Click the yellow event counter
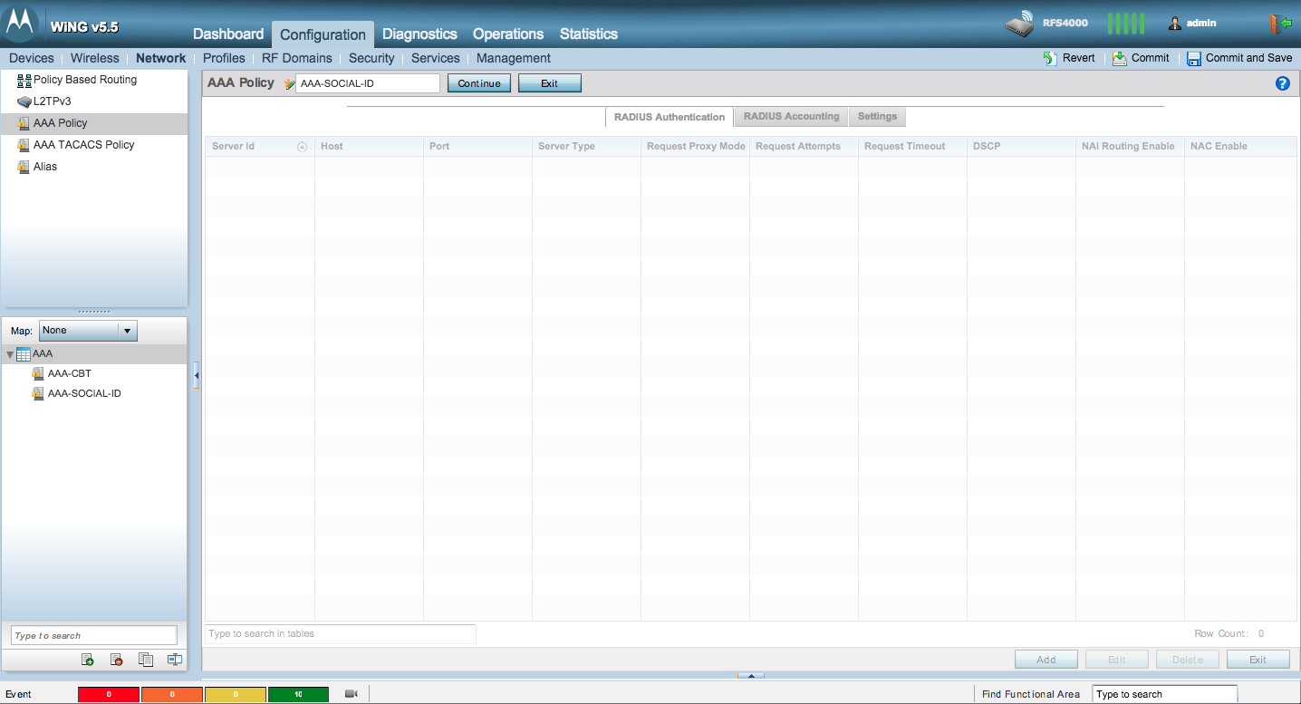Image resolution: width=1301 pixels, height=704 pixels. click(x=236, y=694)
